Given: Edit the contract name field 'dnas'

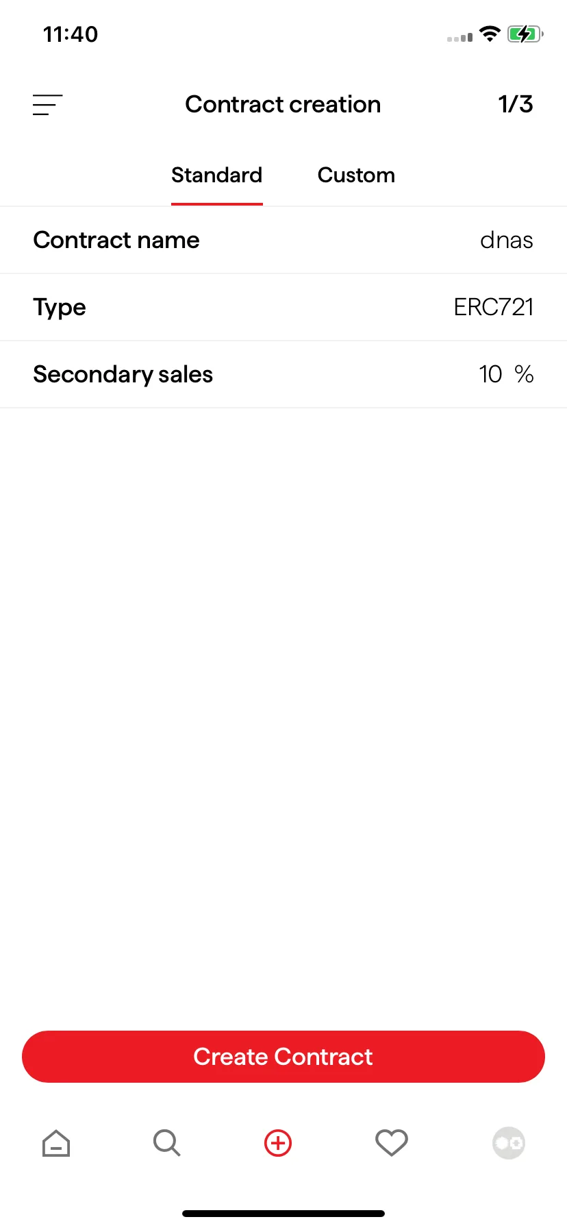Looking at the screenshot, I should tap(507, 241).
